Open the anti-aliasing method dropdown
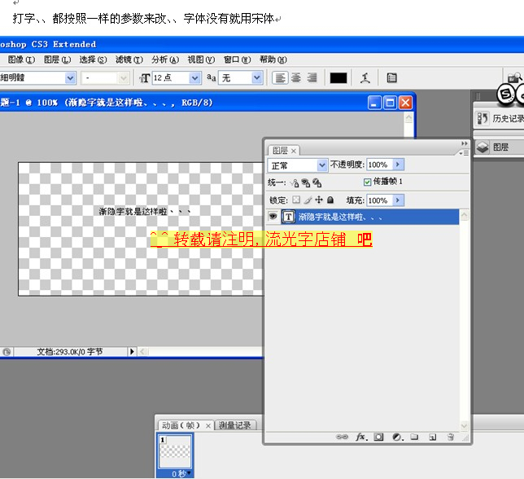524x479 pixels. (x=256, y=78)
